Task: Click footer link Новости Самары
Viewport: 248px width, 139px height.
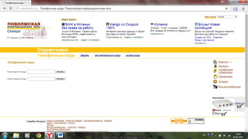Action: (x=74, y=121)
